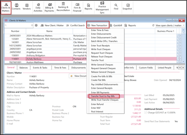Select Request General Cheques
The image size is (187, 135).
103,68
